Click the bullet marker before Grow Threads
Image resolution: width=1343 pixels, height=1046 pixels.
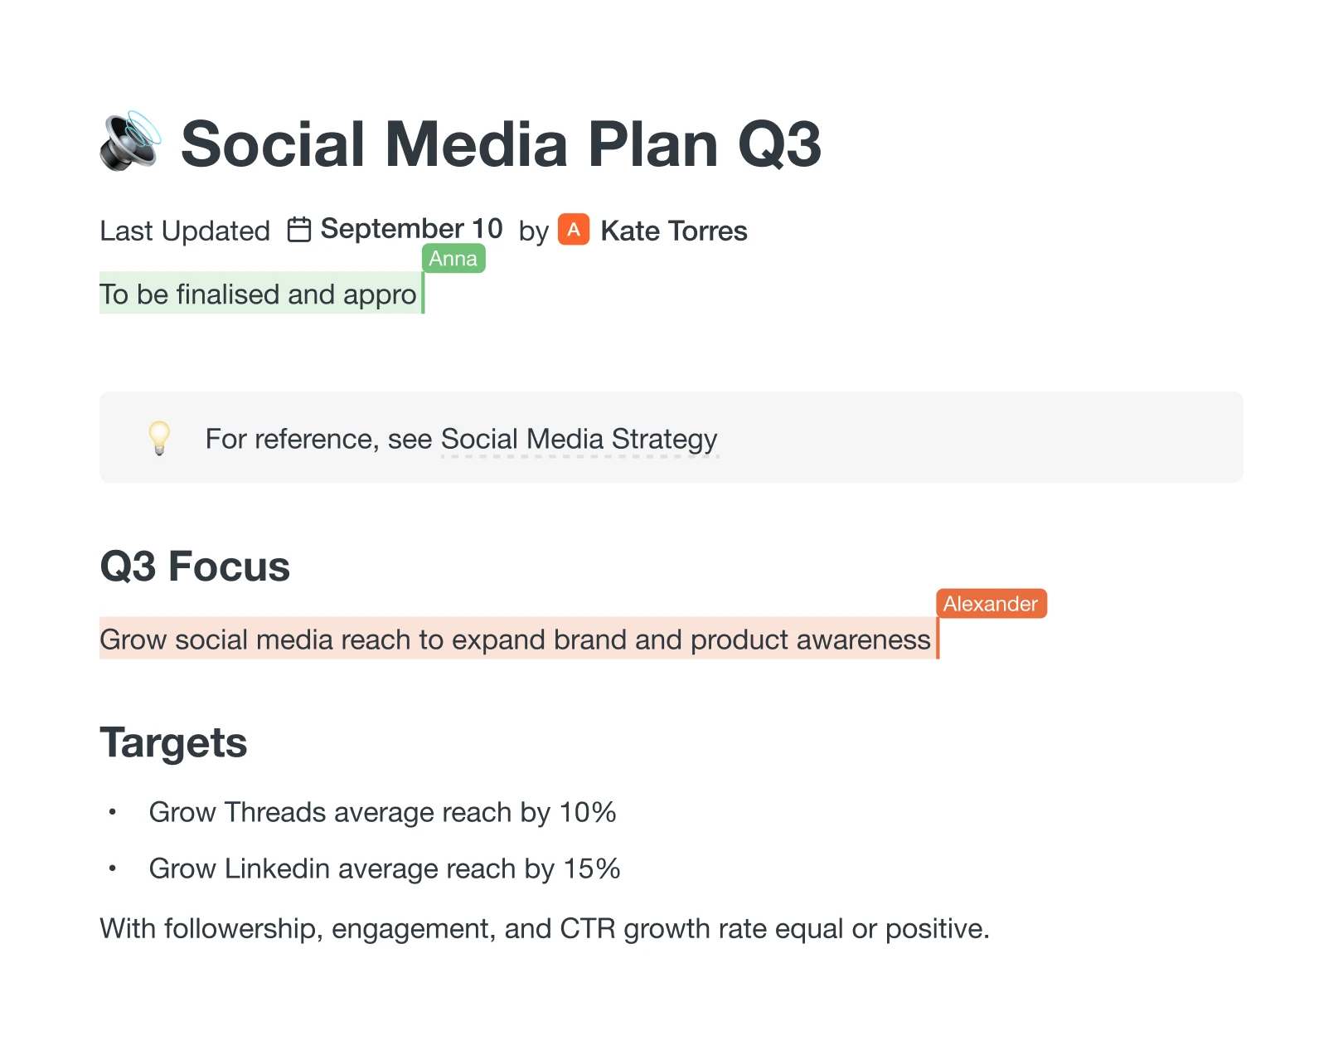point(113,812)
